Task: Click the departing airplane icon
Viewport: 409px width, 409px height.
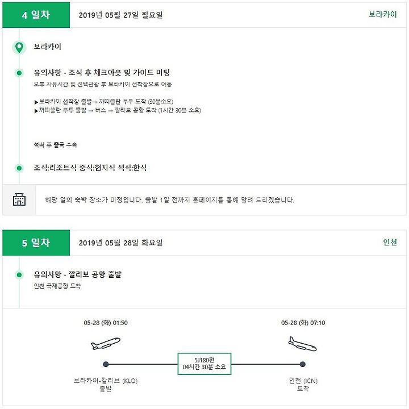Action: pos(106,343)
